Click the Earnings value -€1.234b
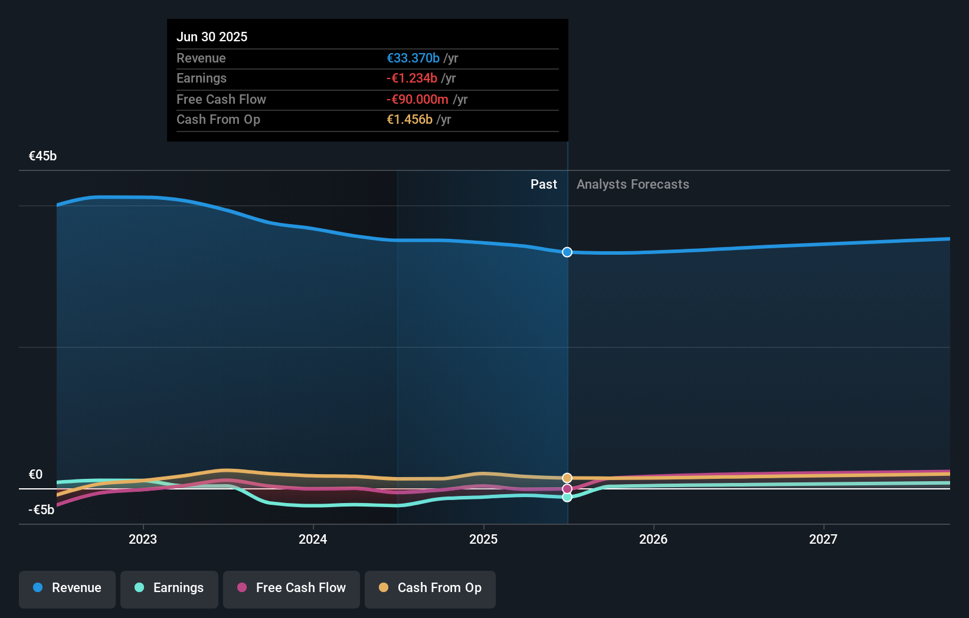Screen dimensions: 969x618 tap(411, 78)
